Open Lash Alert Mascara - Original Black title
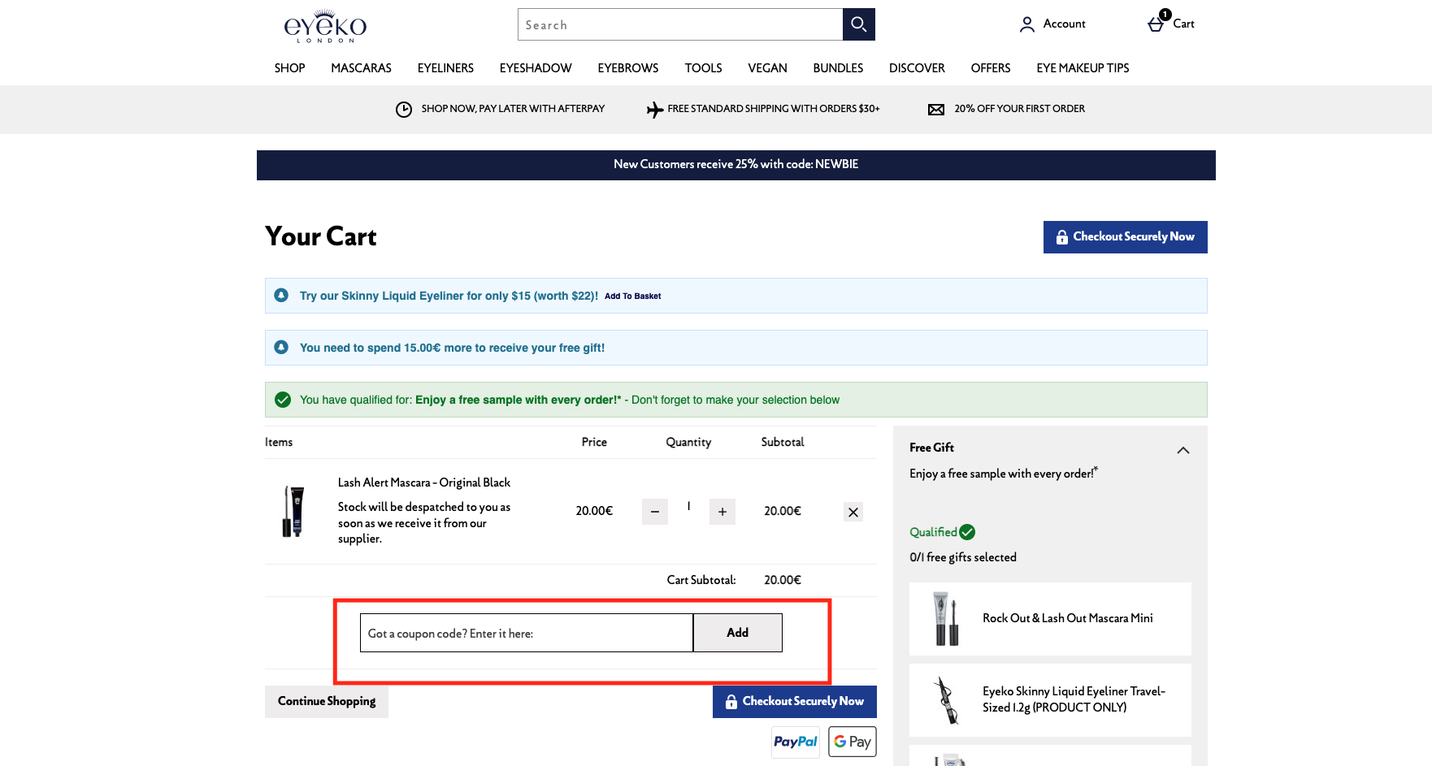1432x766 pixels. pyautogui.click(x=424, y=483)
